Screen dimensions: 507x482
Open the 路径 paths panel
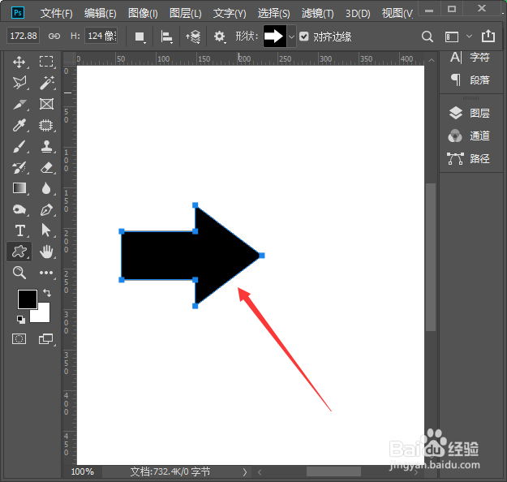click(x=469, y=158)
